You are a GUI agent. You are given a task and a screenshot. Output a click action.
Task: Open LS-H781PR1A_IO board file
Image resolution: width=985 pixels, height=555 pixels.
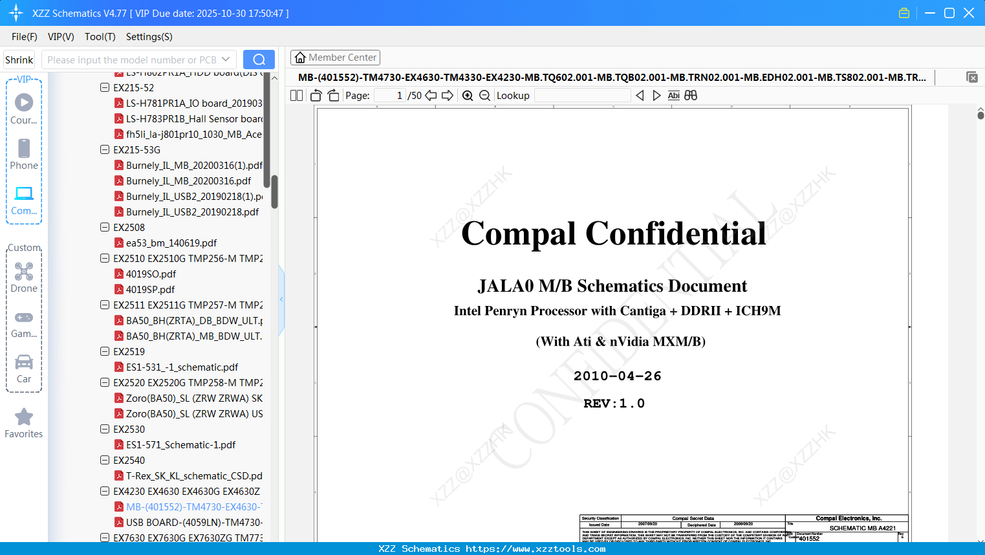[x=195, y=103]
